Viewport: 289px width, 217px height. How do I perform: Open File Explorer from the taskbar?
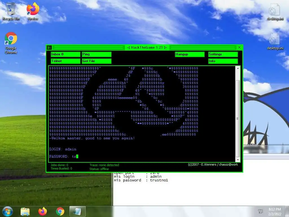(x=25, y=211)
